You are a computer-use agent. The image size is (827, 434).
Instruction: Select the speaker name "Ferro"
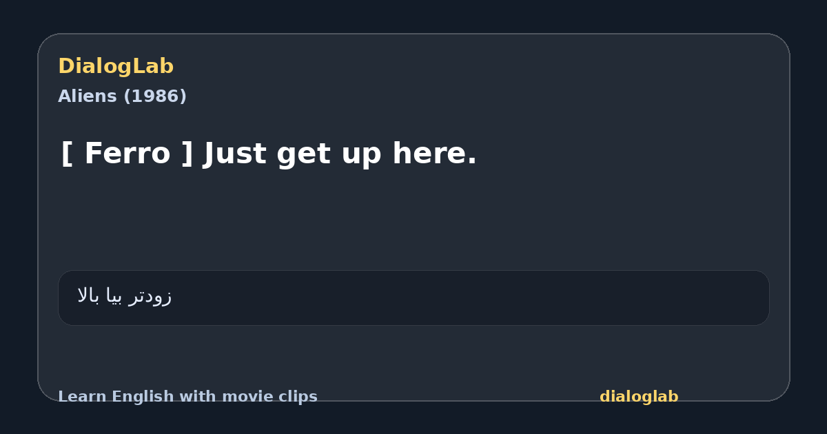[x=127, y=153]
